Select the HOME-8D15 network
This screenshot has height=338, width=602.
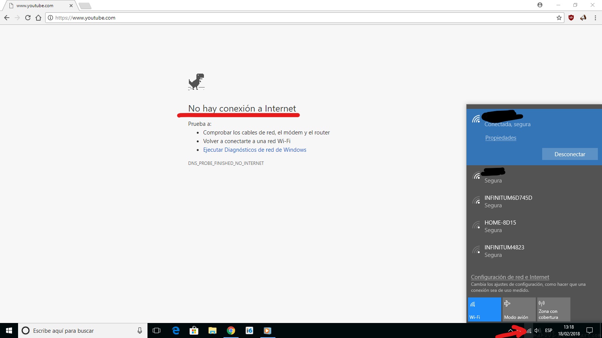click(x=534, y=226)
